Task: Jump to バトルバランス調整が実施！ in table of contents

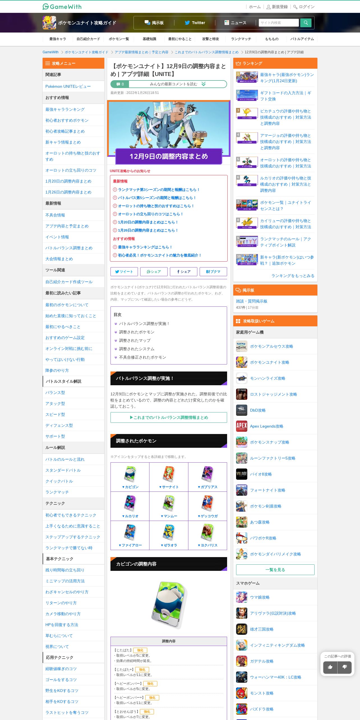Action: coord(144,324)
